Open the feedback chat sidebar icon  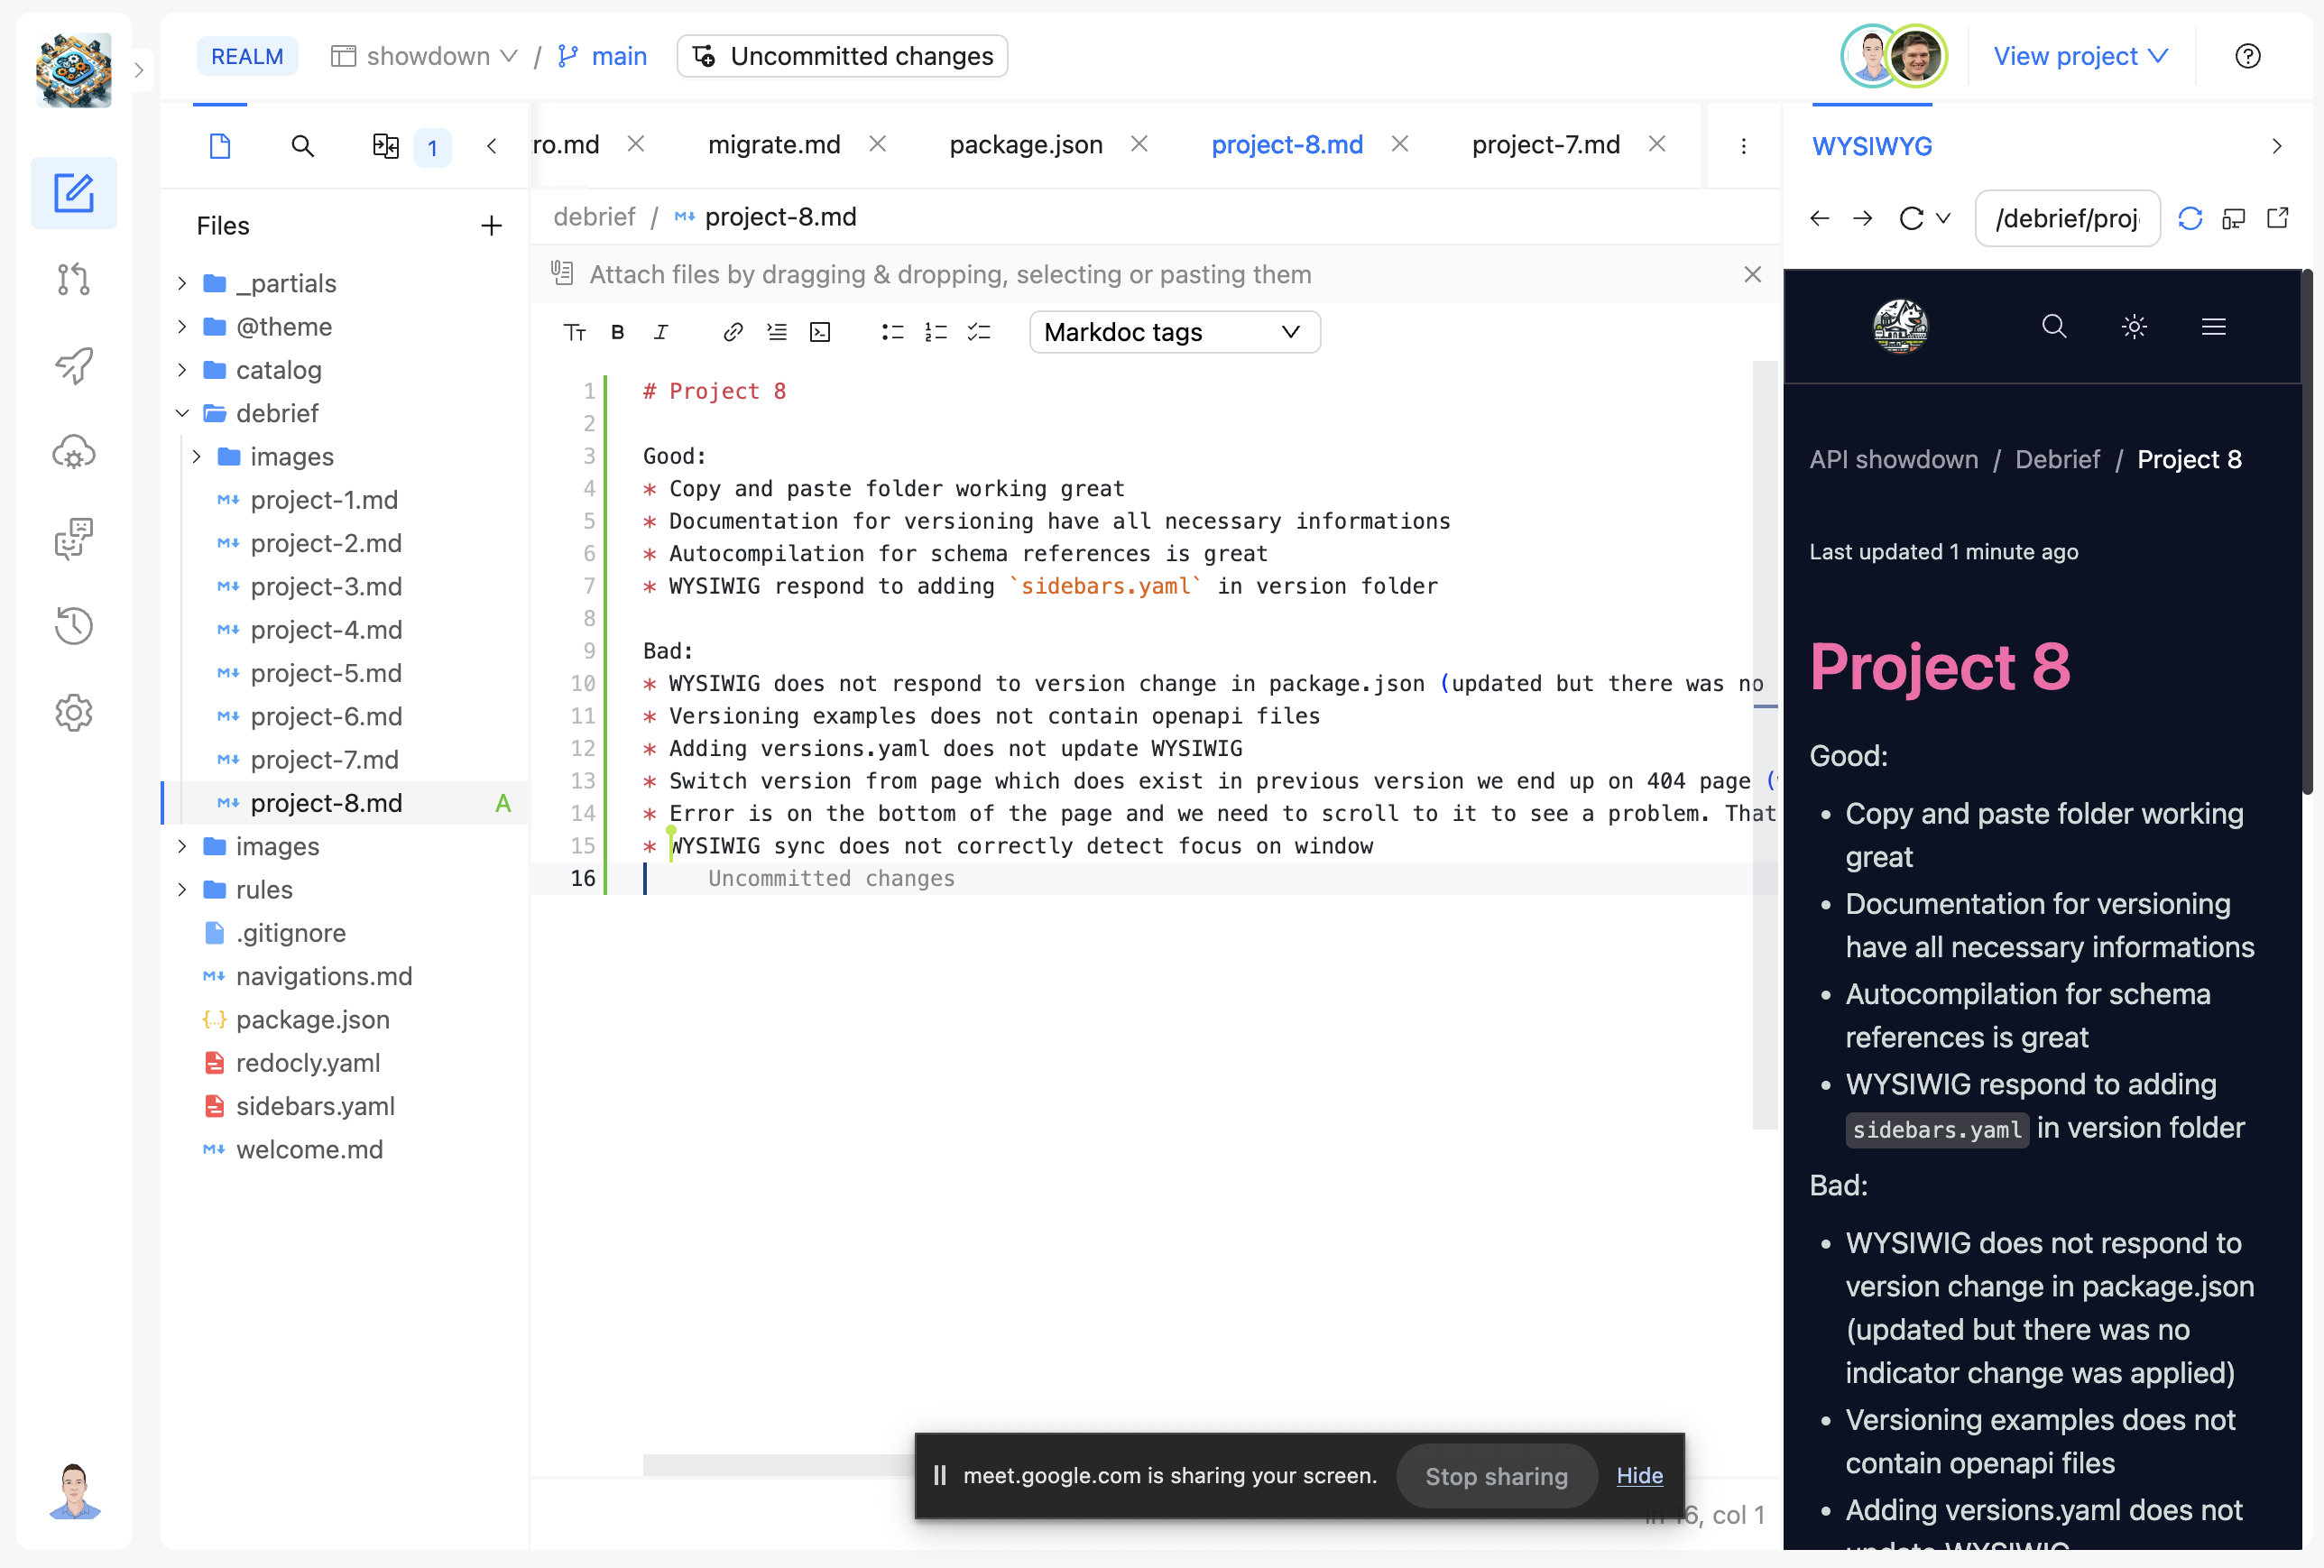pyautogui.click(x=73, y=539)
